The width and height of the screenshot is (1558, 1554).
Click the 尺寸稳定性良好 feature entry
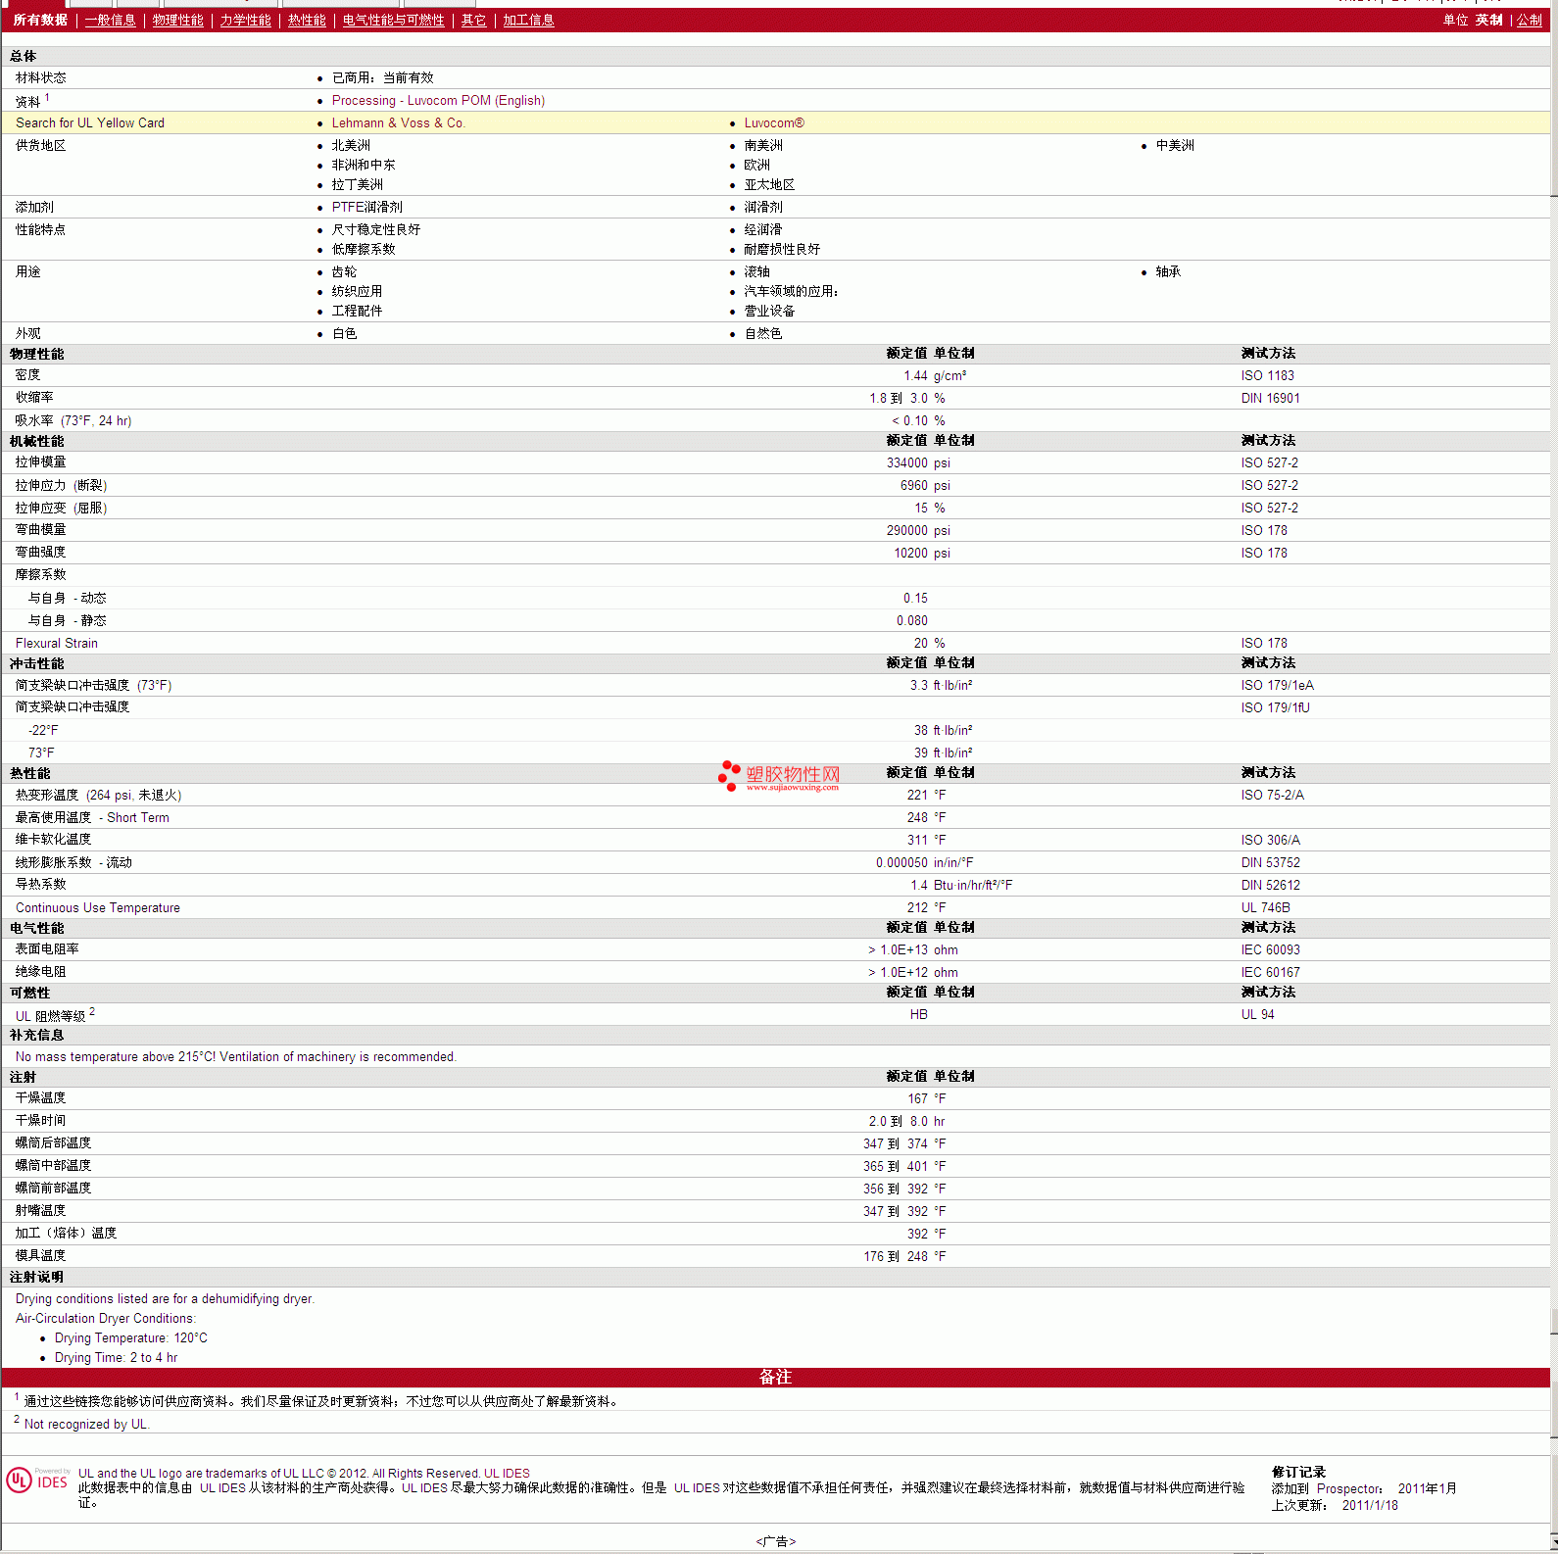[x=375, y=230]
